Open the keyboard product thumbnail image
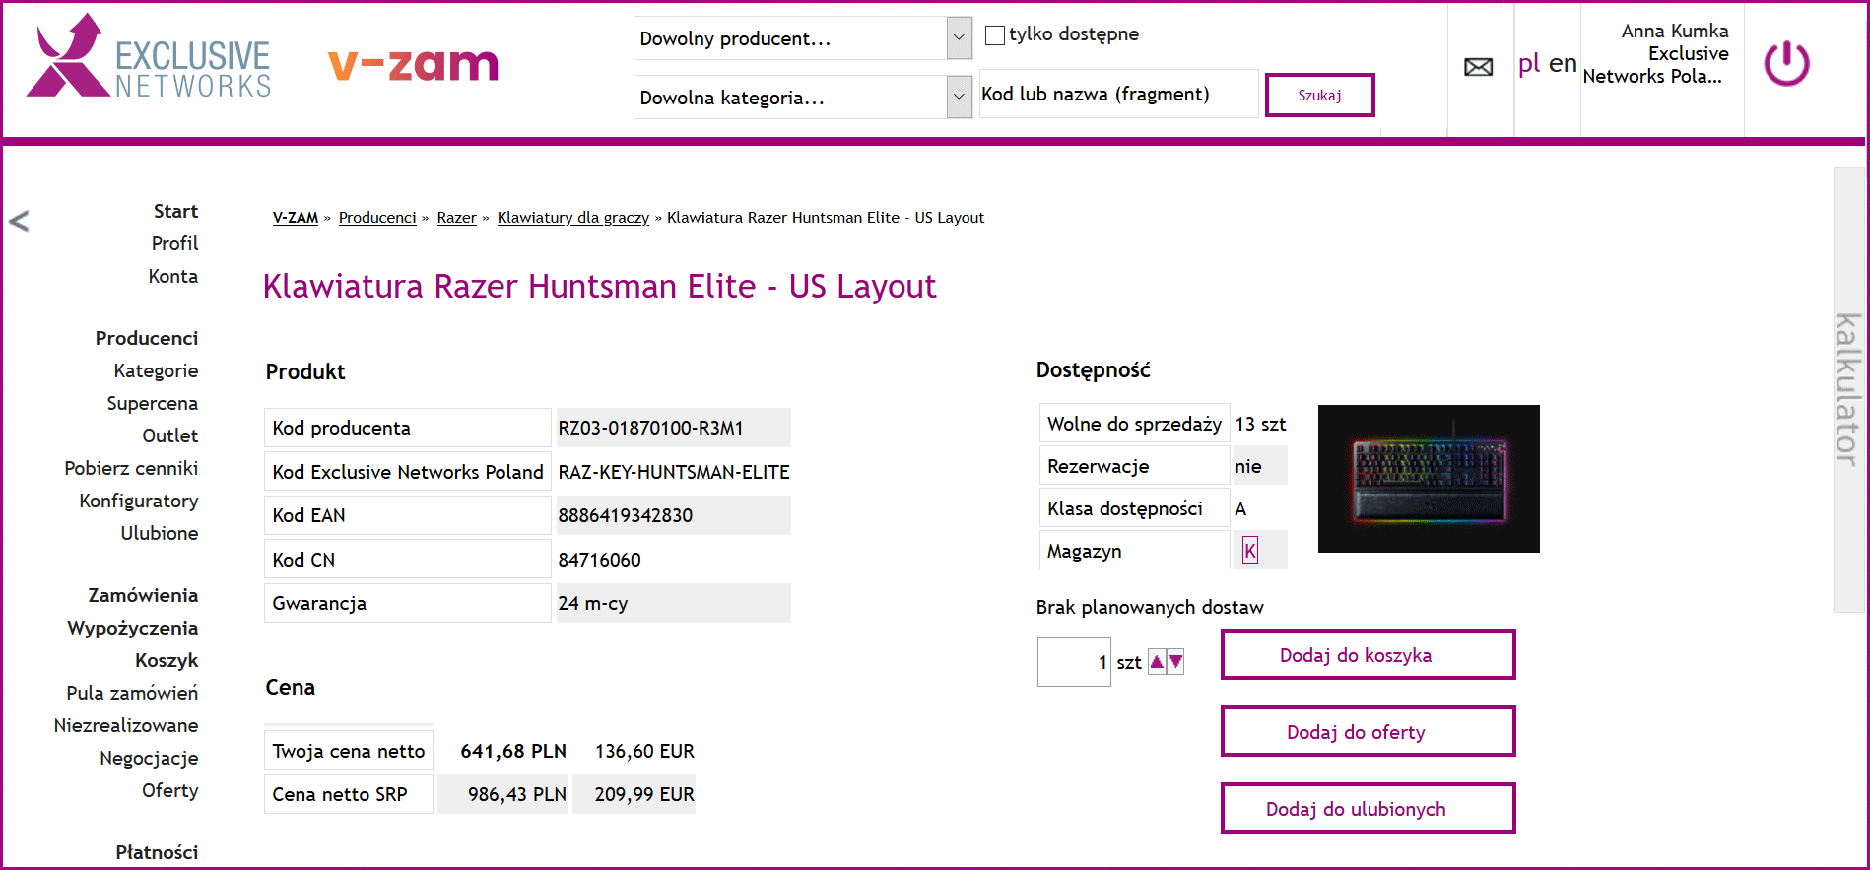The image size is (1870, 870). point(1428,479)
